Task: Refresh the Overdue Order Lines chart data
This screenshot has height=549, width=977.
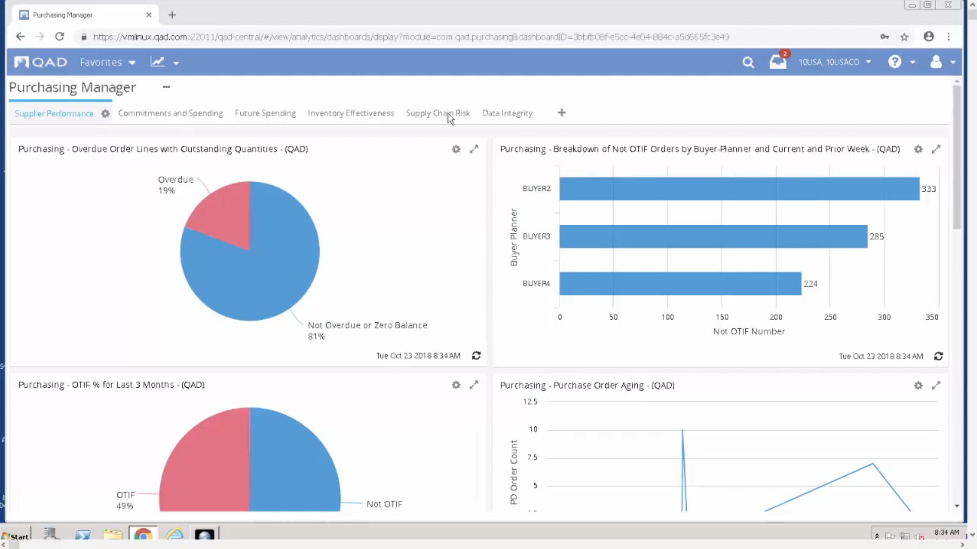Action: (476, 356)
